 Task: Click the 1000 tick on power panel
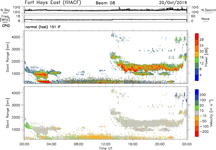[x=16, y=73]
